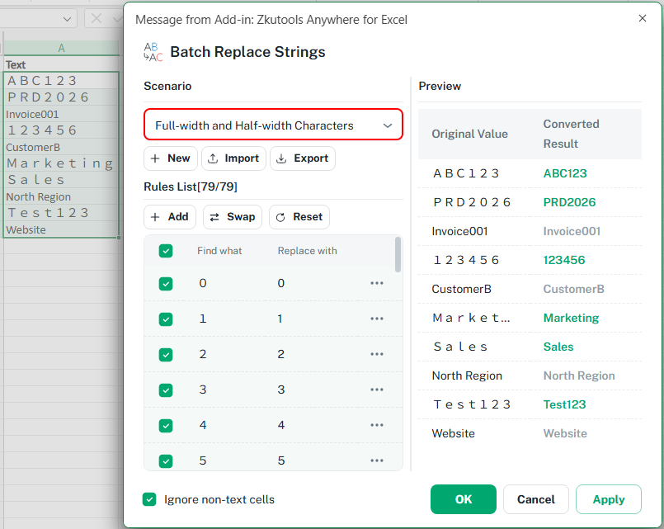
Task: Select Excel cell containing Invoice001
Action: pyautogui.click(x=61, y=115)
